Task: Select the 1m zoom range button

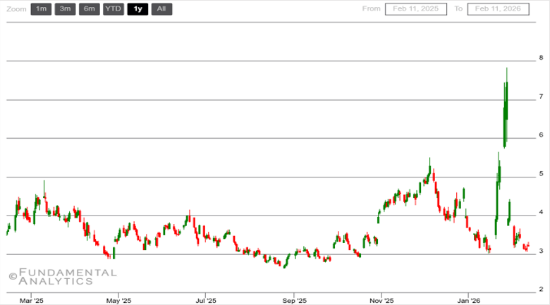Action: point(41,9)
